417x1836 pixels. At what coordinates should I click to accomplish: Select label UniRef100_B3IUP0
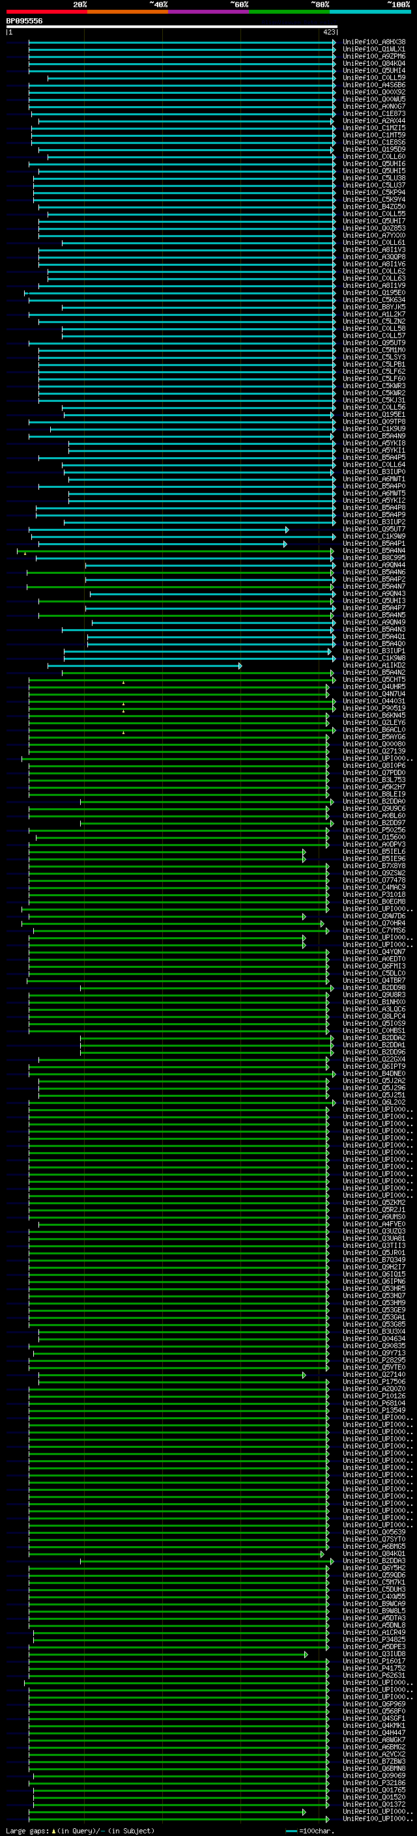coord(373,472)
